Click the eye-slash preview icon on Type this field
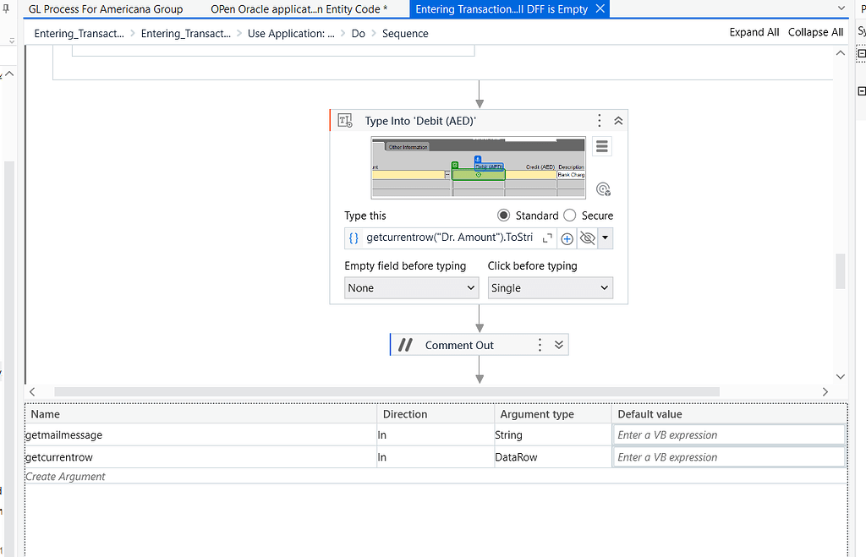The height and width of the screenshot is (557, 866). click(x=587, y=238)
